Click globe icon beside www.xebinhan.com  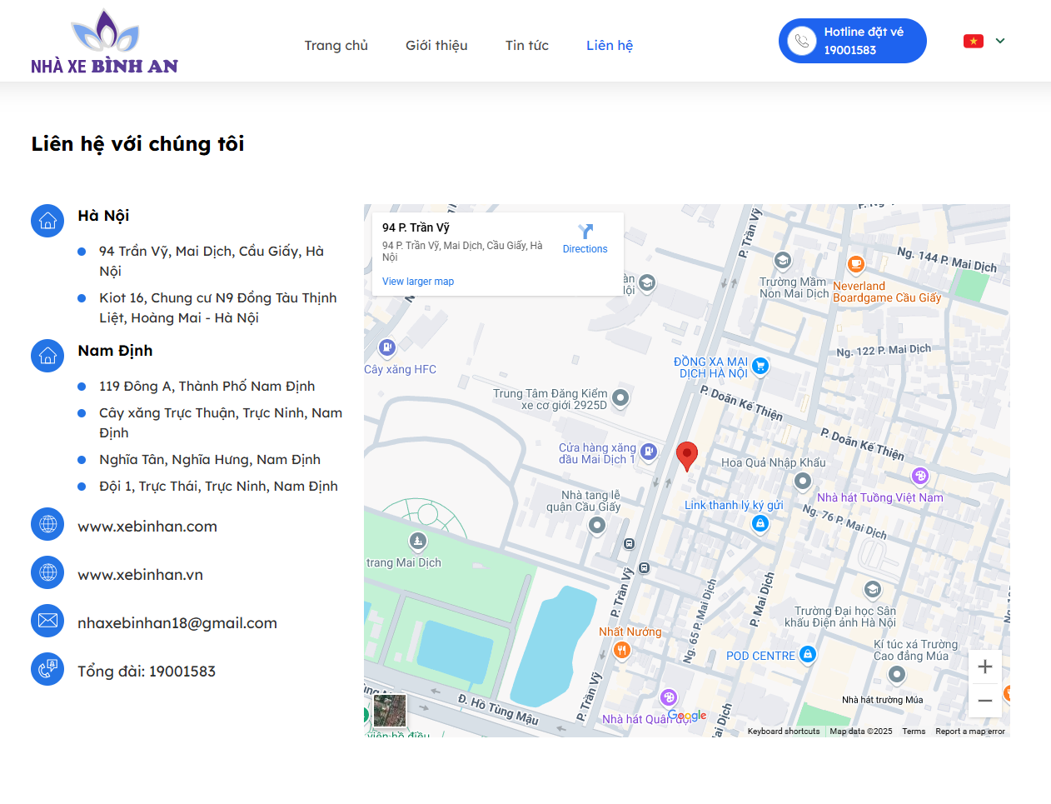(47, 524)
